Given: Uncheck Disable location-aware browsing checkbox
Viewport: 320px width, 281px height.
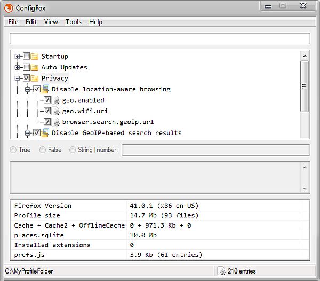Looking at the screenshot, I should 37,89.
